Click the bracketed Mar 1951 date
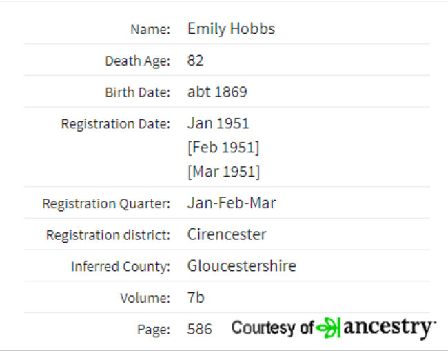448x351 pixels. click(224, 172)
